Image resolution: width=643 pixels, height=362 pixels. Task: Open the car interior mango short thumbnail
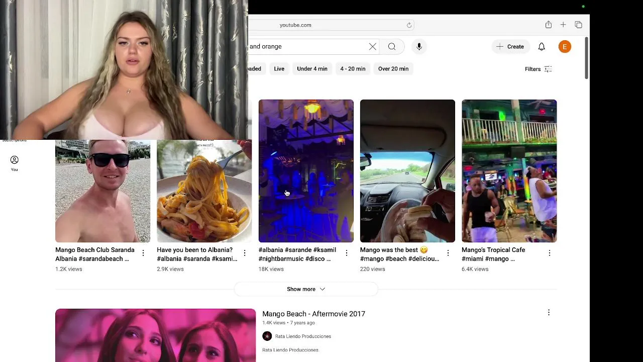click(407, 171)
